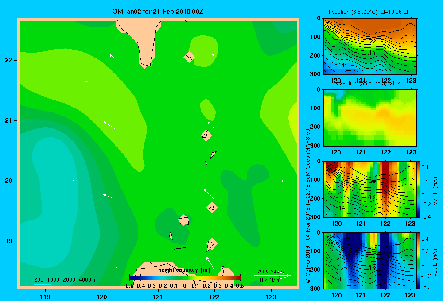The height and width of the screenshot is (301, 443).
Task: Click latitude label 20 on main map
Action: click(8, 181)
